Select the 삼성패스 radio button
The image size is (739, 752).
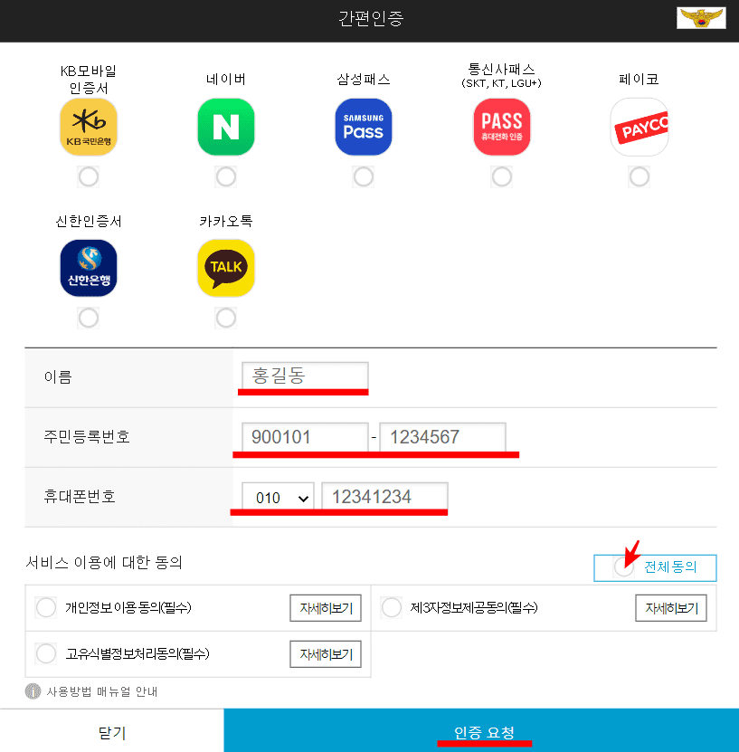tap(364, 177)
